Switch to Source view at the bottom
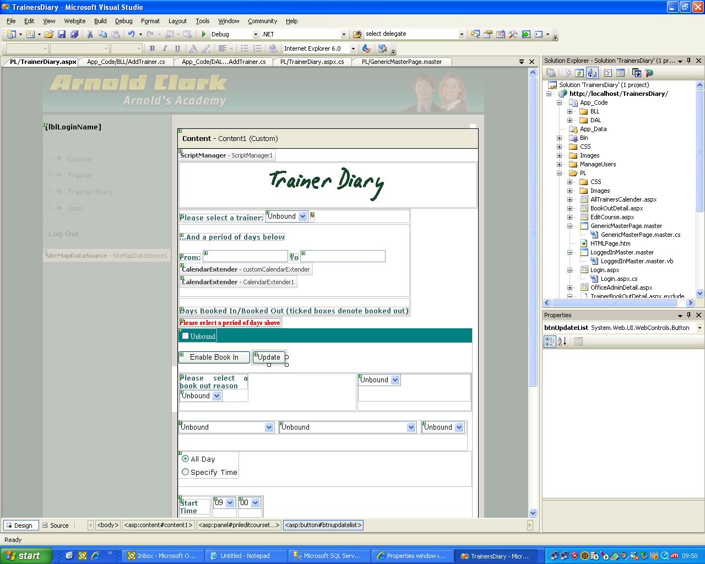This screenshot has width=705, height=564. (x=55, y=525)
